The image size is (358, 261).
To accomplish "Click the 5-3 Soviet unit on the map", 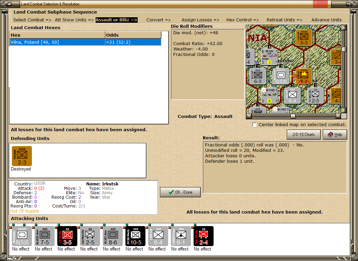I will [x=304, y=38].
